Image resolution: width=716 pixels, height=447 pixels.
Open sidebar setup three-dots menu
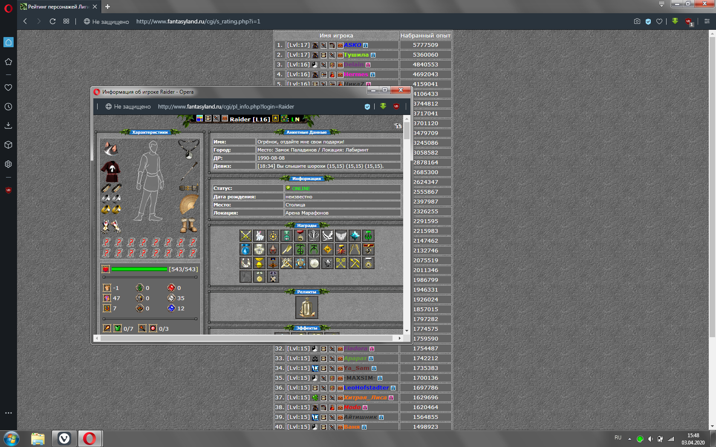click(9, 413)
